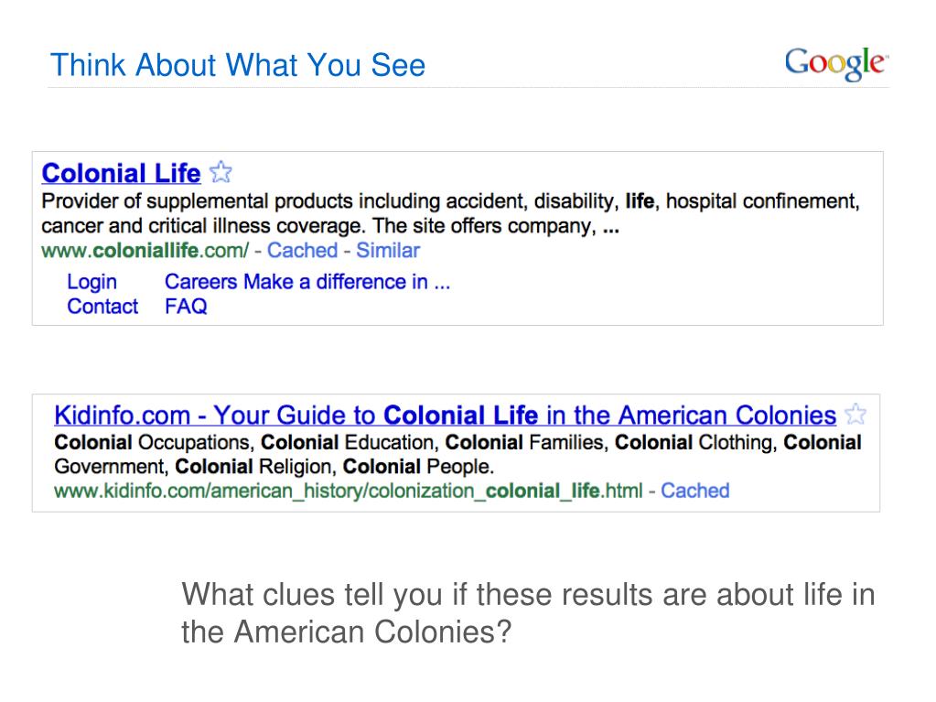This screenshot has width=936, height=702.
Task: Open the Kidinfo.com Guide to Colonial Life link
Action: 445,415
